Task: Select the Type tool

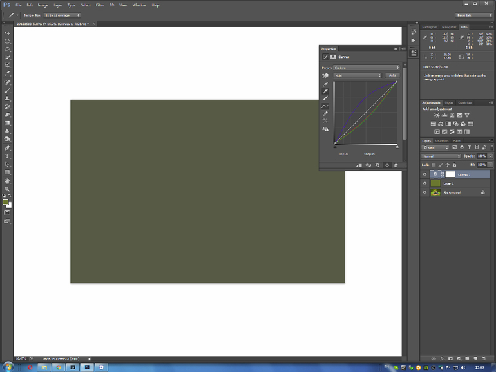Action: coord(8,156)
